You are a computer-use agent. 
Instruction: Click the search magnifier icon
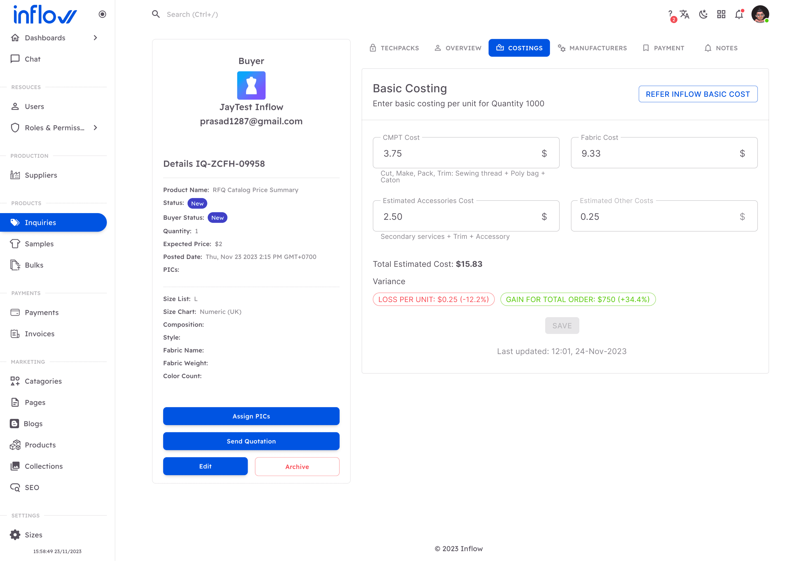click(x=156, y=14)
